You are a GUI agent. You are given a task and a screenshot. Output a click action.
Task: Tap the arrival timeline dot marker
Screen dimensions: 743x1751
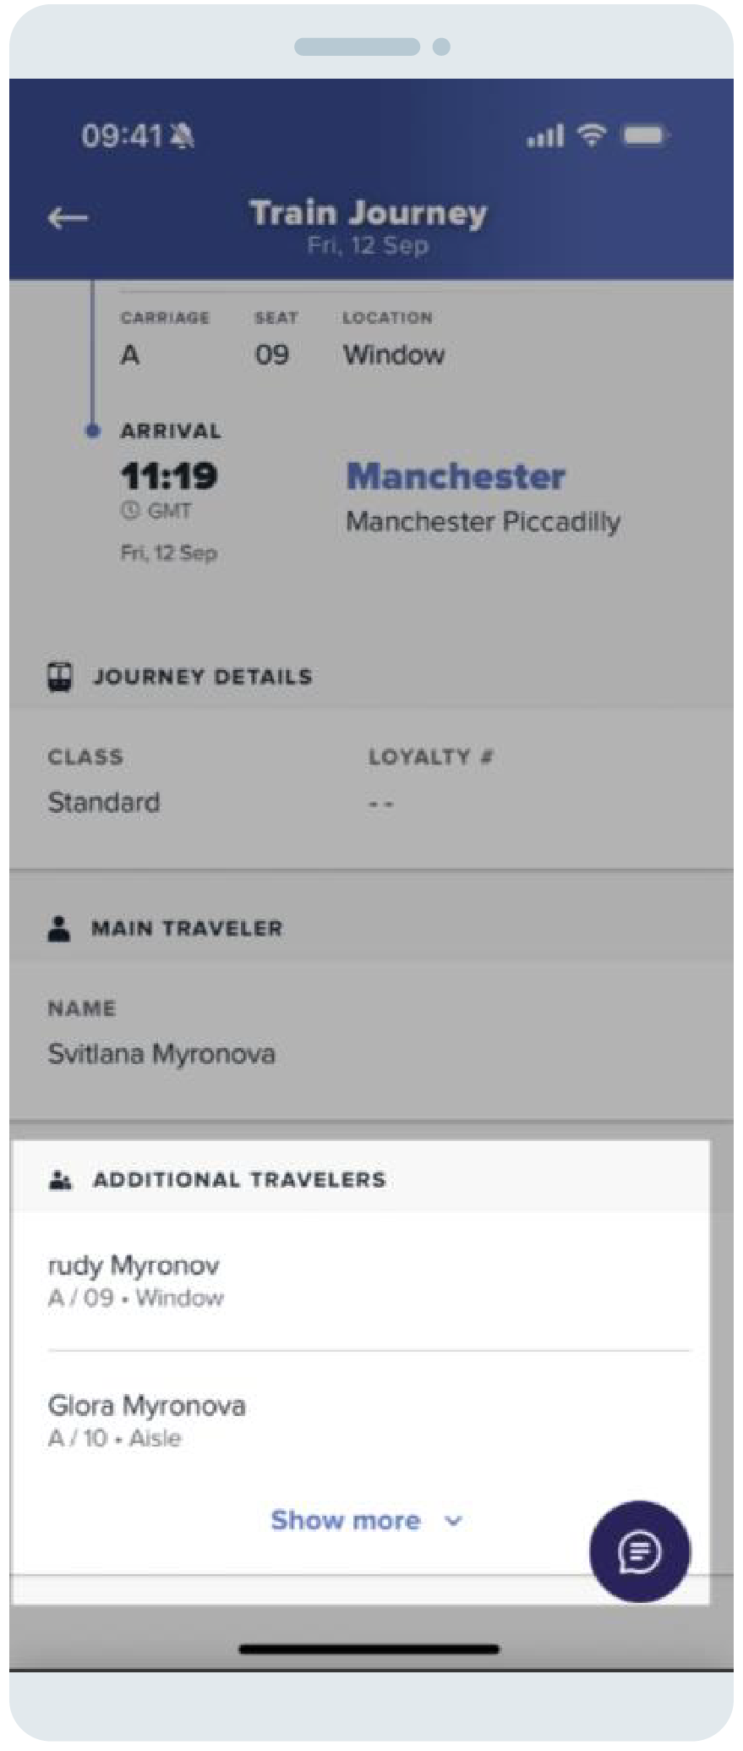point(94,431)
